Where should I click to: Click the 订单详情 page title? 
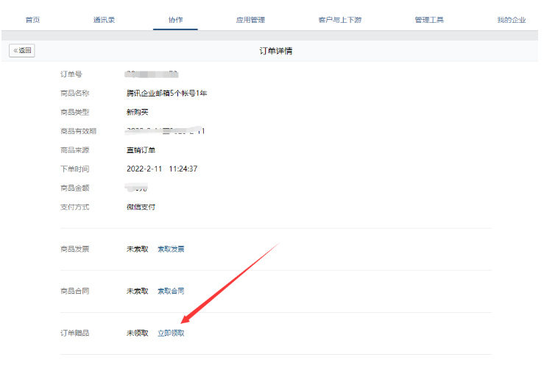click(x=277, y=51)
